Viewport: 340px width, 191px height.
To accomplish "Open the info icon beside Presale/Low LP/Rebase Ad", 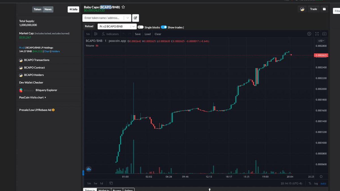I will coord(53,110).
